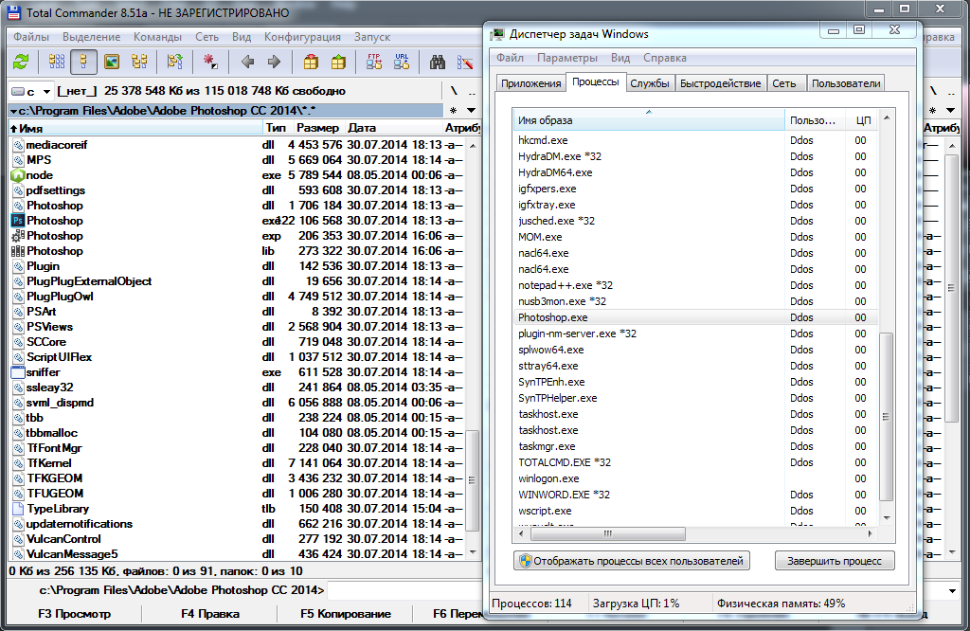The image size is (970, 631).
Task: Click the gear icon of Photoshop exp file
Action: pos(18,236)
